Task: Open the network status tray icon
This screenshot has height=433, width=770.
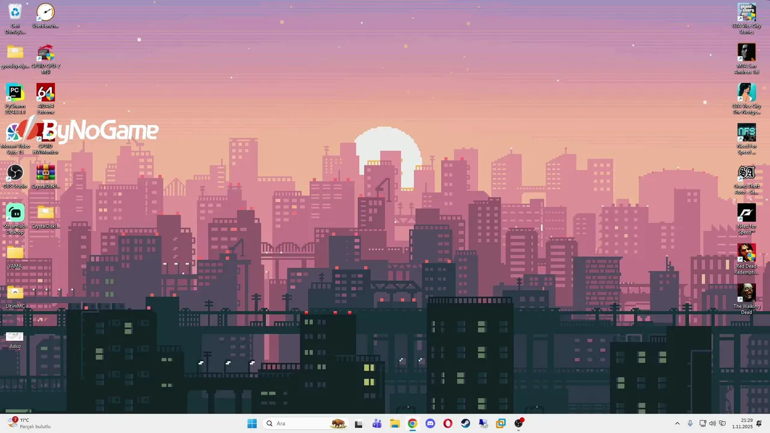Action: pyautogui.click(x=703, y=423)
